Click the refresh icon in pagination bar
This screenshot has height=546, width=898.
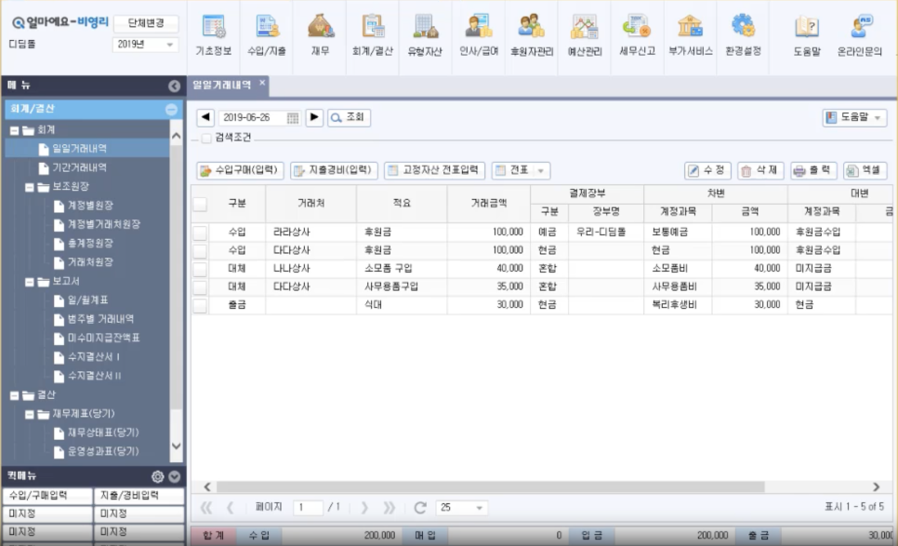[x=420, y=508]
